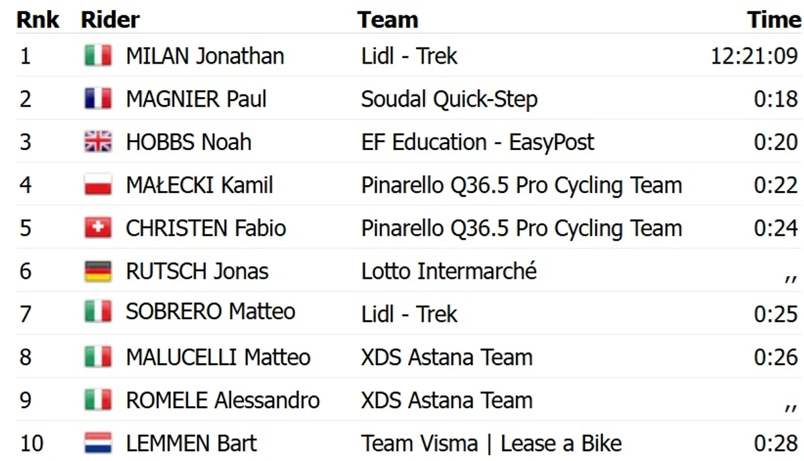Image resolution: width=804 pixels, height=461 pixels.
Task: Open the Soudal Quick-Step team link
Action: click(449, 99)
